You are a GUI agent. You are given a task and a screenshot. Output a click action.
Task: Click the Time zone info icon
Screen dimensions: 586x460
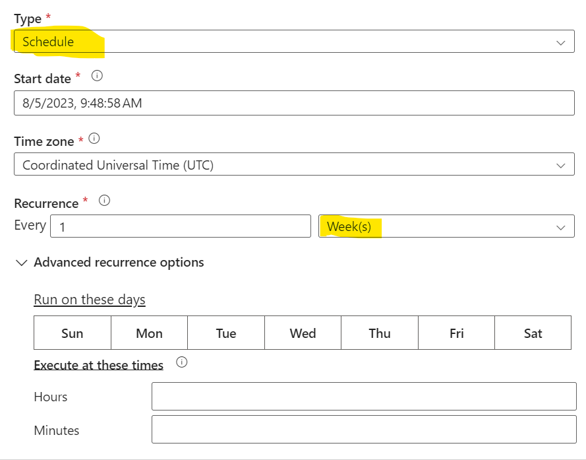[93, 139]
